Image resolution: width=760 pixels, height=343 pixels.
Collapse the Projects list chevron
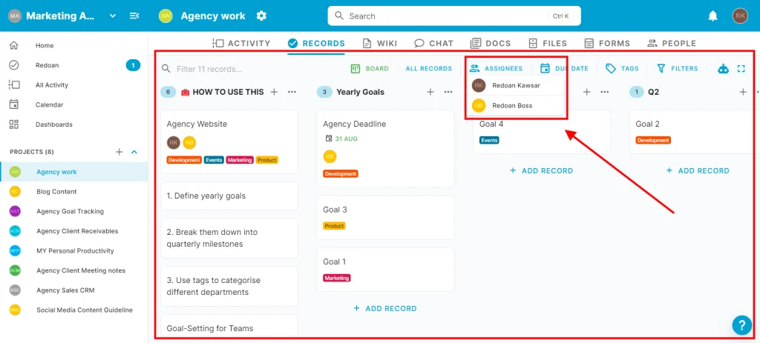pos(134,152)
